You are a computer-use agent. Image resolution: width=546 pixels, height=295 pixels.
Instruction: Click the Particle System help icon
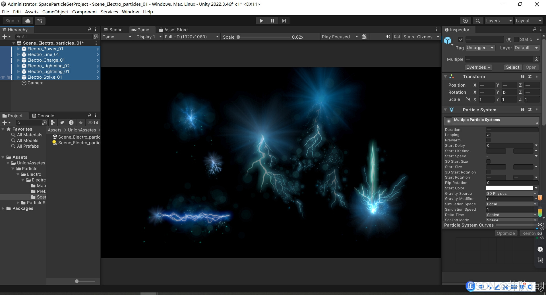(522, 110)
